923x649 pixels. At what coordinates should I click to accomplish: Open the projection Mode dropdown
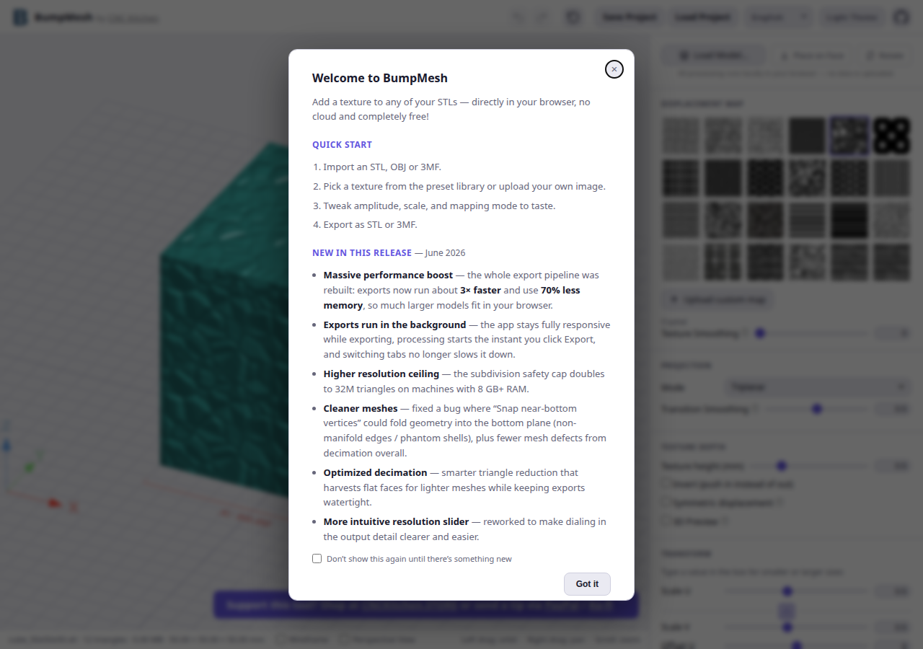pyautogui.click(x=818, y=387)
